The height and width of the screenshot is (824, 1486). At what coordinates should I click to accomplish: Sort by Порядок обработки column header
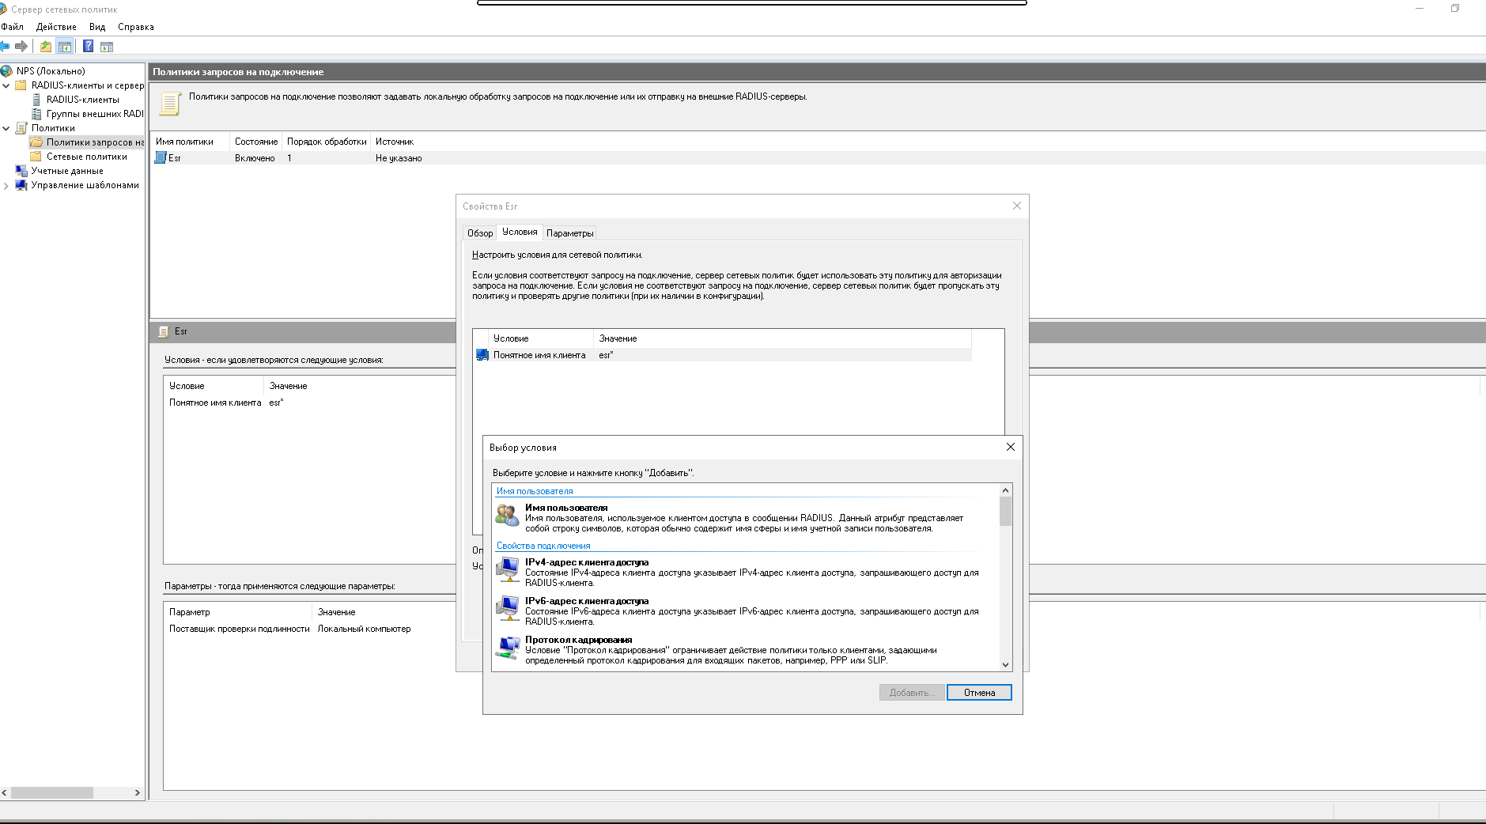tap(327, 142)
